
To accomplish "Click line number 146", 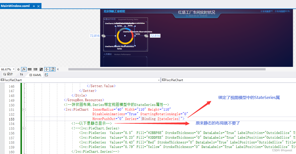I will point(12,86).
